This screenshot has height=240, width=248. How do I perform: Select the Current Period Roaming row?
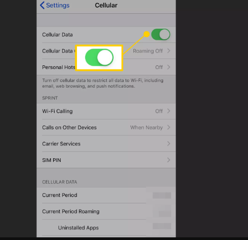106,211
